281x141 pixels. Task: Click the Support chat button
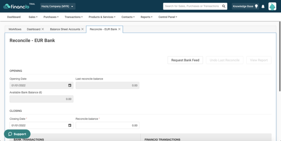click(x=17, y=134)
